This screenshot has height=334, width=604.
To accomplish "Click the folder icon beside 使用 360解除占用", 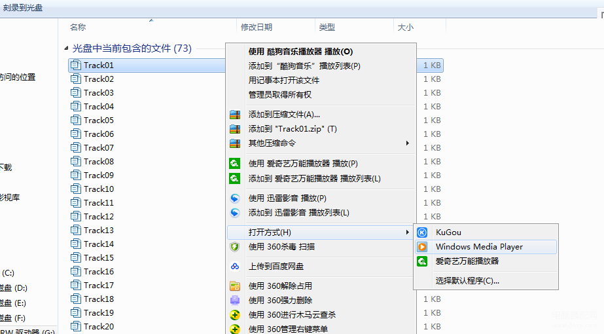I will 235,286.
